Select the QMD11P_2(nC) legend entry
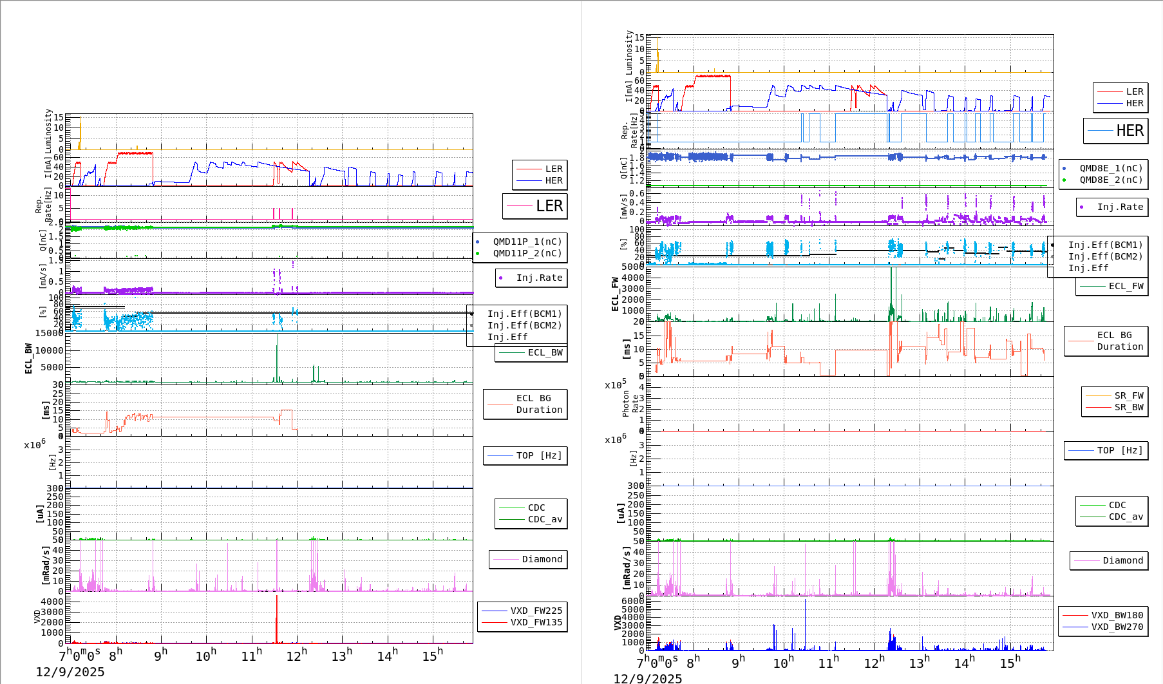Screen dimensions: 1163x684 527,253
